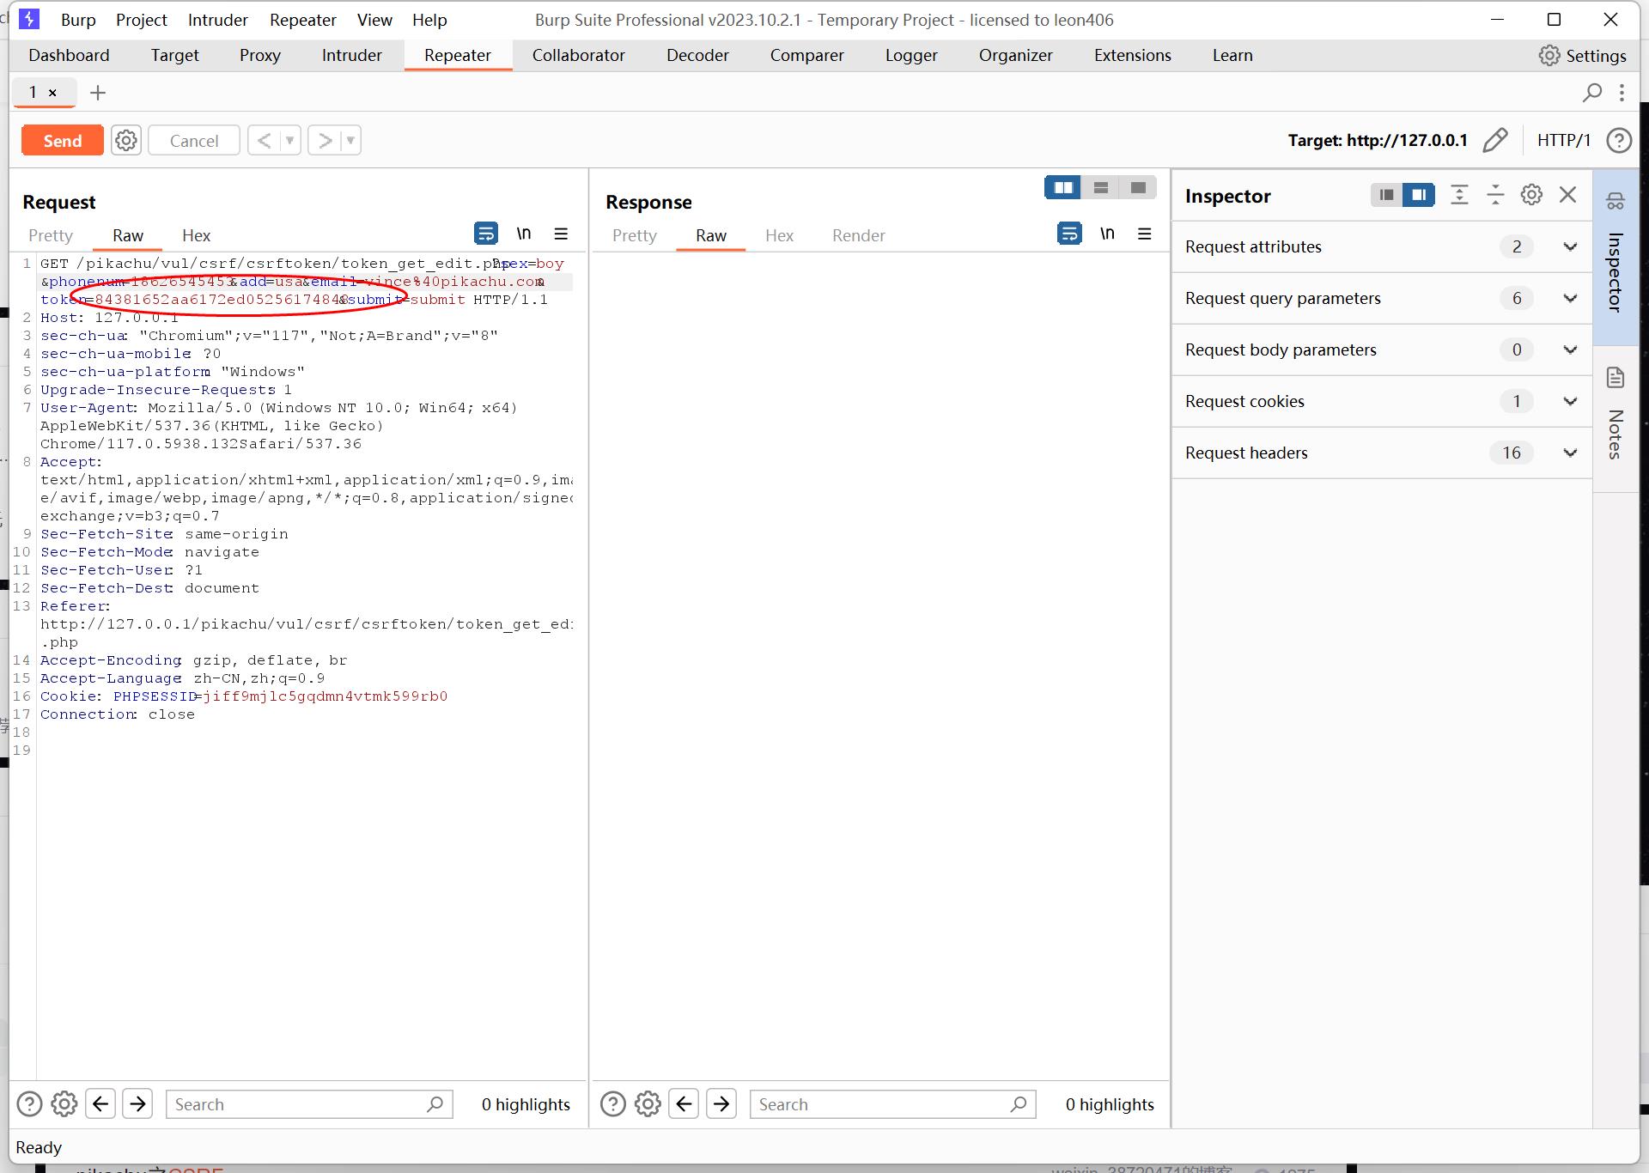Edit target with the pencil icon
The width and height of the screenshot is (1649, 1173).
[1495, 140]
